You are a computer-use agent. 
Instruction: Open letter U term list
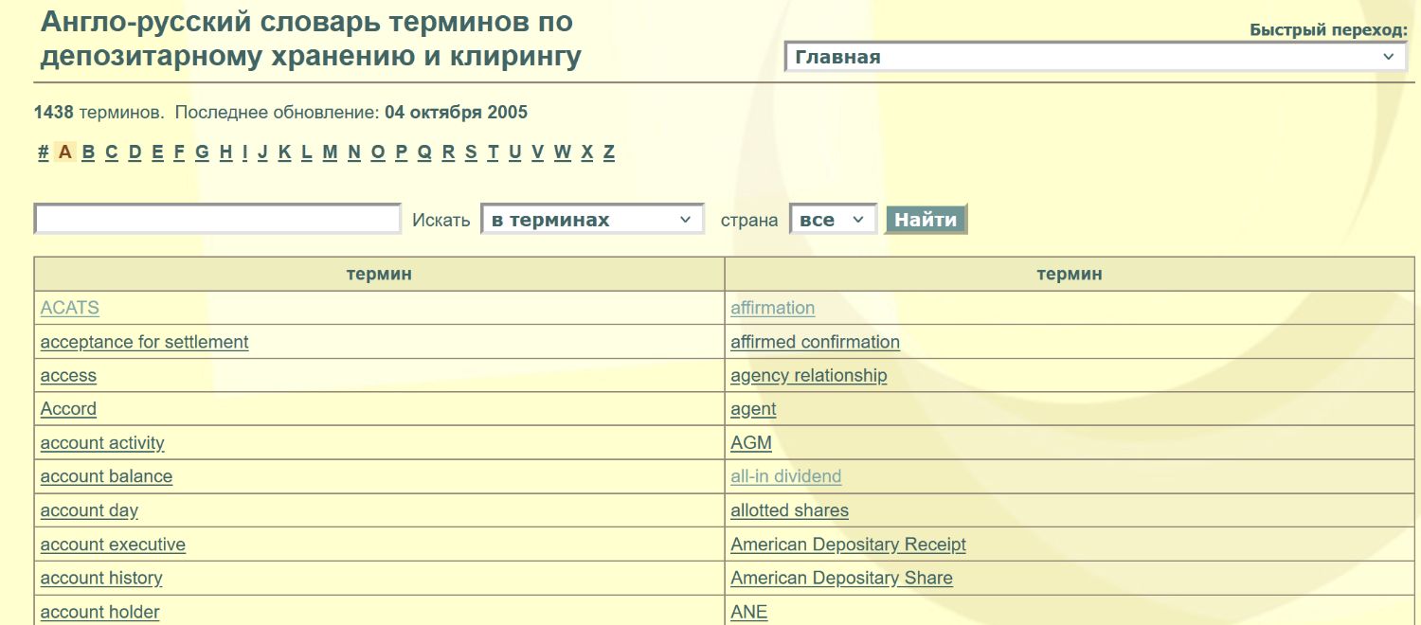(515, 152)
